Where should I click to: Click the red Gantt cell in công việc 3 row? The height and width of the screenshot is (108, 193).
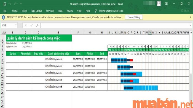135,74
